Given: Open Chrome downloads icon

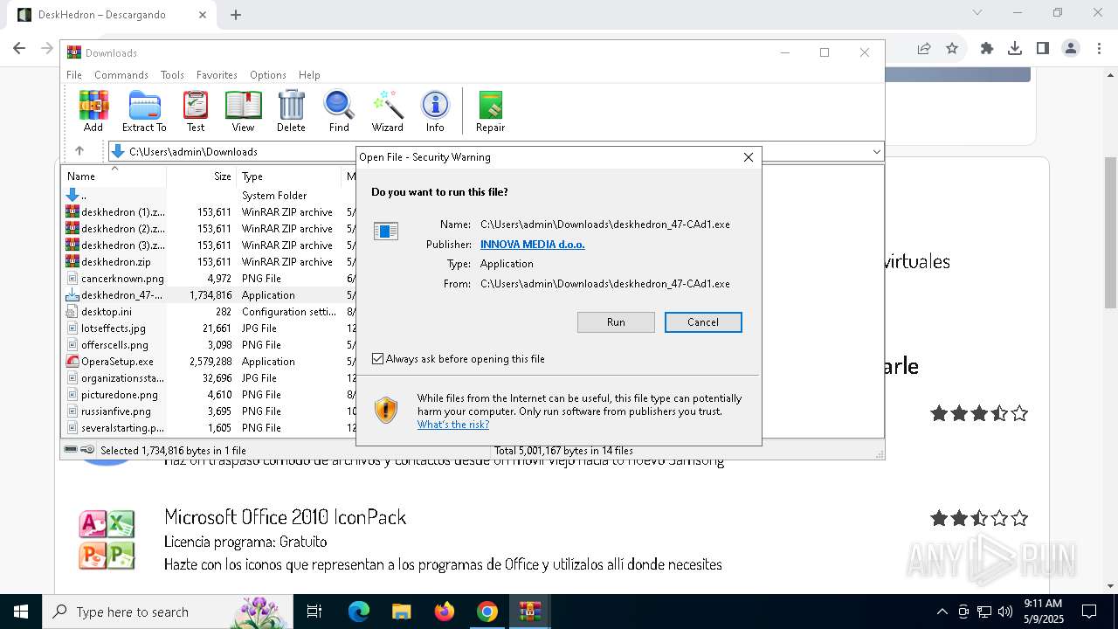Looking at the screenshot, I should 1015,49.
